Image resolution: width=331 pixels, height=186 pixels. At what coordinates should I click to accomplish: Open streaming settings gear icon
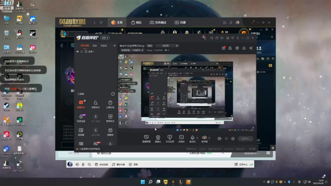233,138
